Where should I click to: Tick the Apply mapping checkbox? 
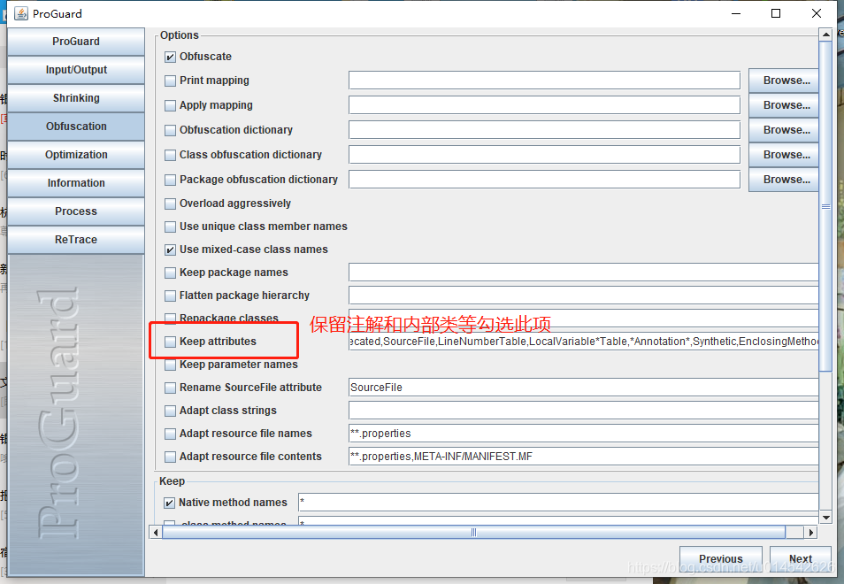(x=170, y=105)
